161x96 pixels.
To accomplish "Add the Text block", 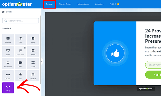I will click(x=21, y=39).
